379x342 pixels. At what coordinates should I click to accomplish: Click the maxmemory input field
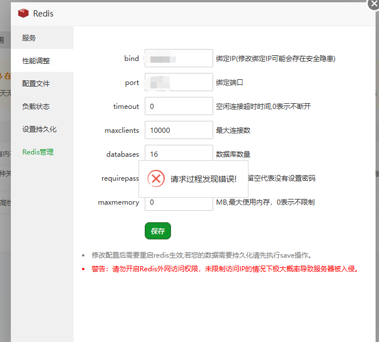pyautogui.click(x=179, y=203)
